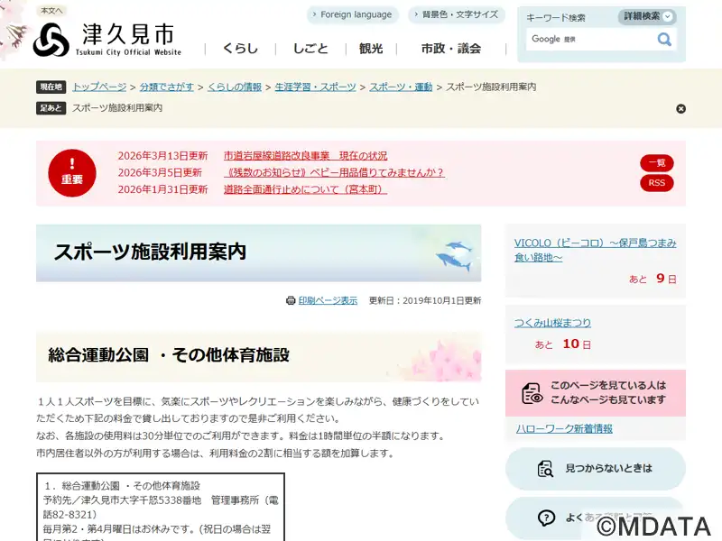Open 背景色・文字サイズ settings
722x541 pixels.
tap(457, 14)
